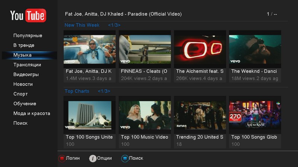
Task: Open the Мода и красота category
Action: point(32,114)
